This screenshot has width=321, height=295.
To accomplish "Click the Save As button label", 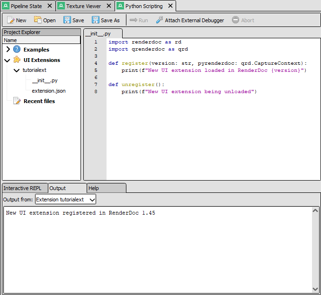I will pos(110,20).
